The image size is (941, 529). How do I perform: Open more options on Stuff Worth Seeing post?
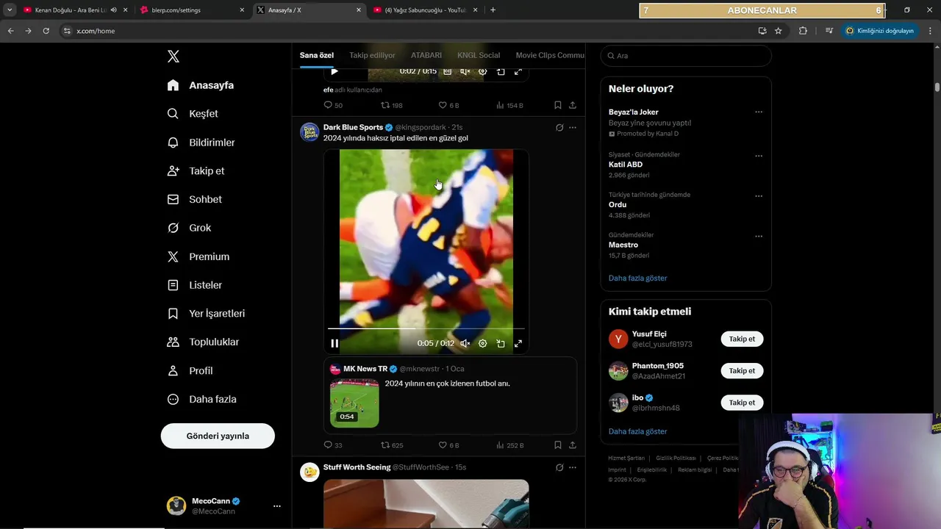(573, 467)
